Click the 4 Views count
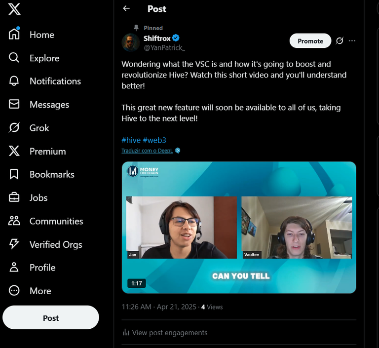 212,307
